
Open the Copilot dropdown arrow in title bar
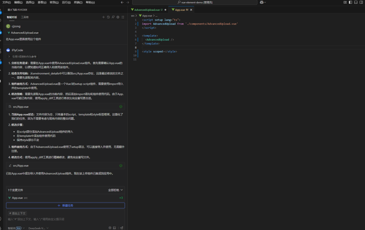pos(265,2)
